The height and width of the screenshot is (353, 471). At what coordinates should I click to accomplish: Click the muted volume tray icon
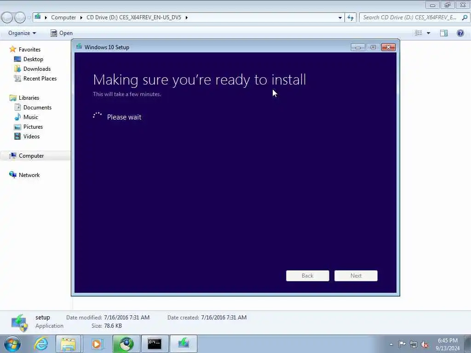425,344
